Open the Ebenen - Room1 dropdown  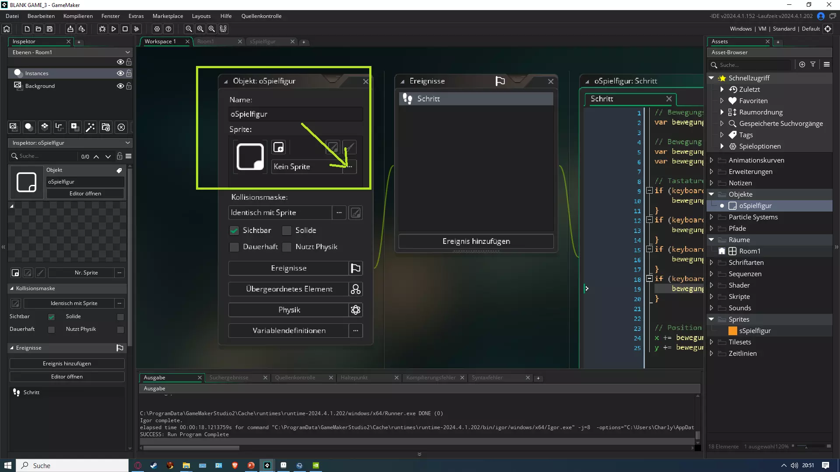pos(70,52)
